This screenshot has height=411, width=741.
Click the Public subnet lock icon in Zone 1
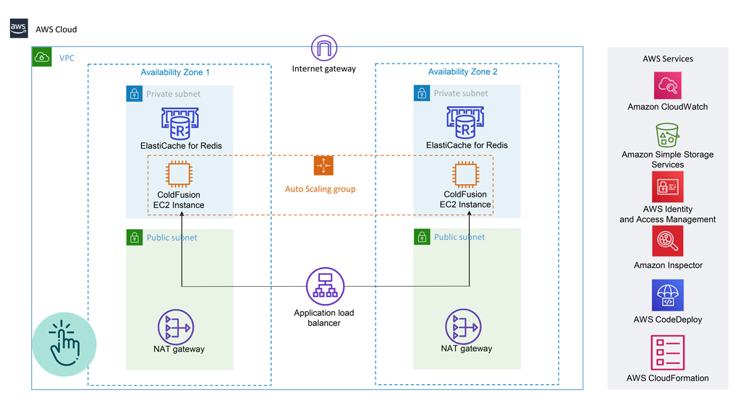tap(134, 237)
